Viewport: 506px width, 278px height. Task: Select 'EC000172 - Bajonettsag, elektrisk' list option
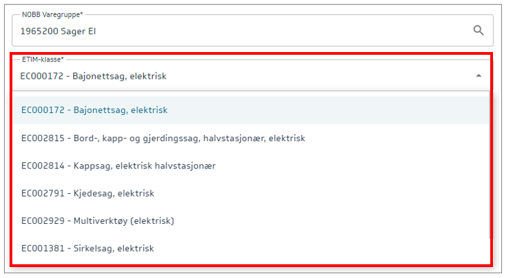point(94,110)
